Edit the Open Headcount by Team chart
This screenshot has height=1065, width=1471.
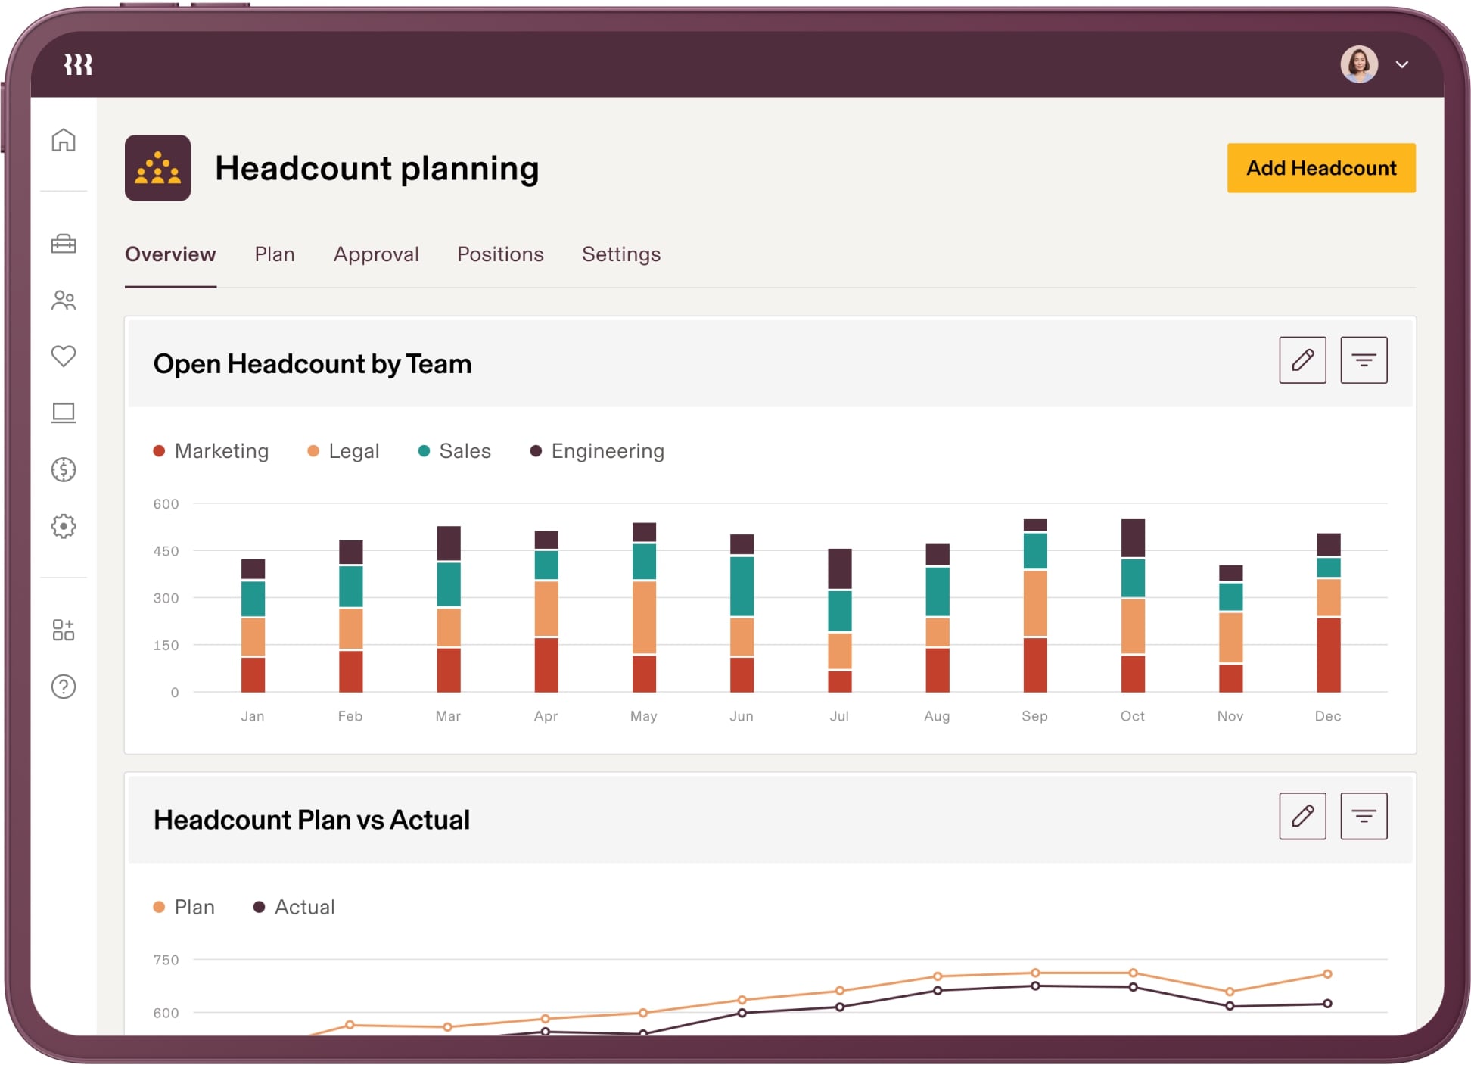(1302, 360)
